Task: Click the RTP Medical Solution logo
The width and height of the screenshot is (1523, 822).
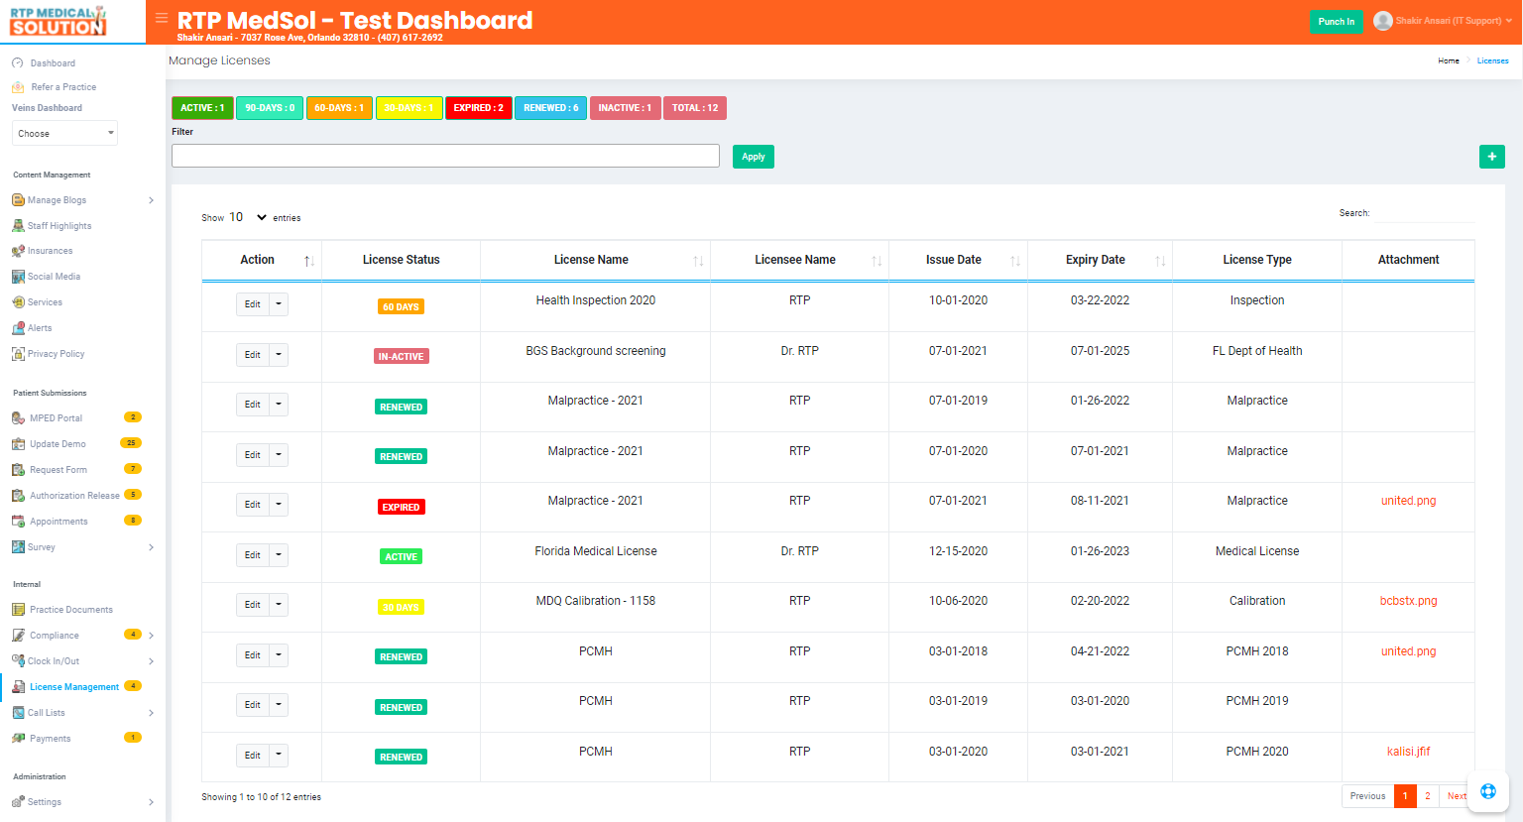Action: (x=59, y=21)
